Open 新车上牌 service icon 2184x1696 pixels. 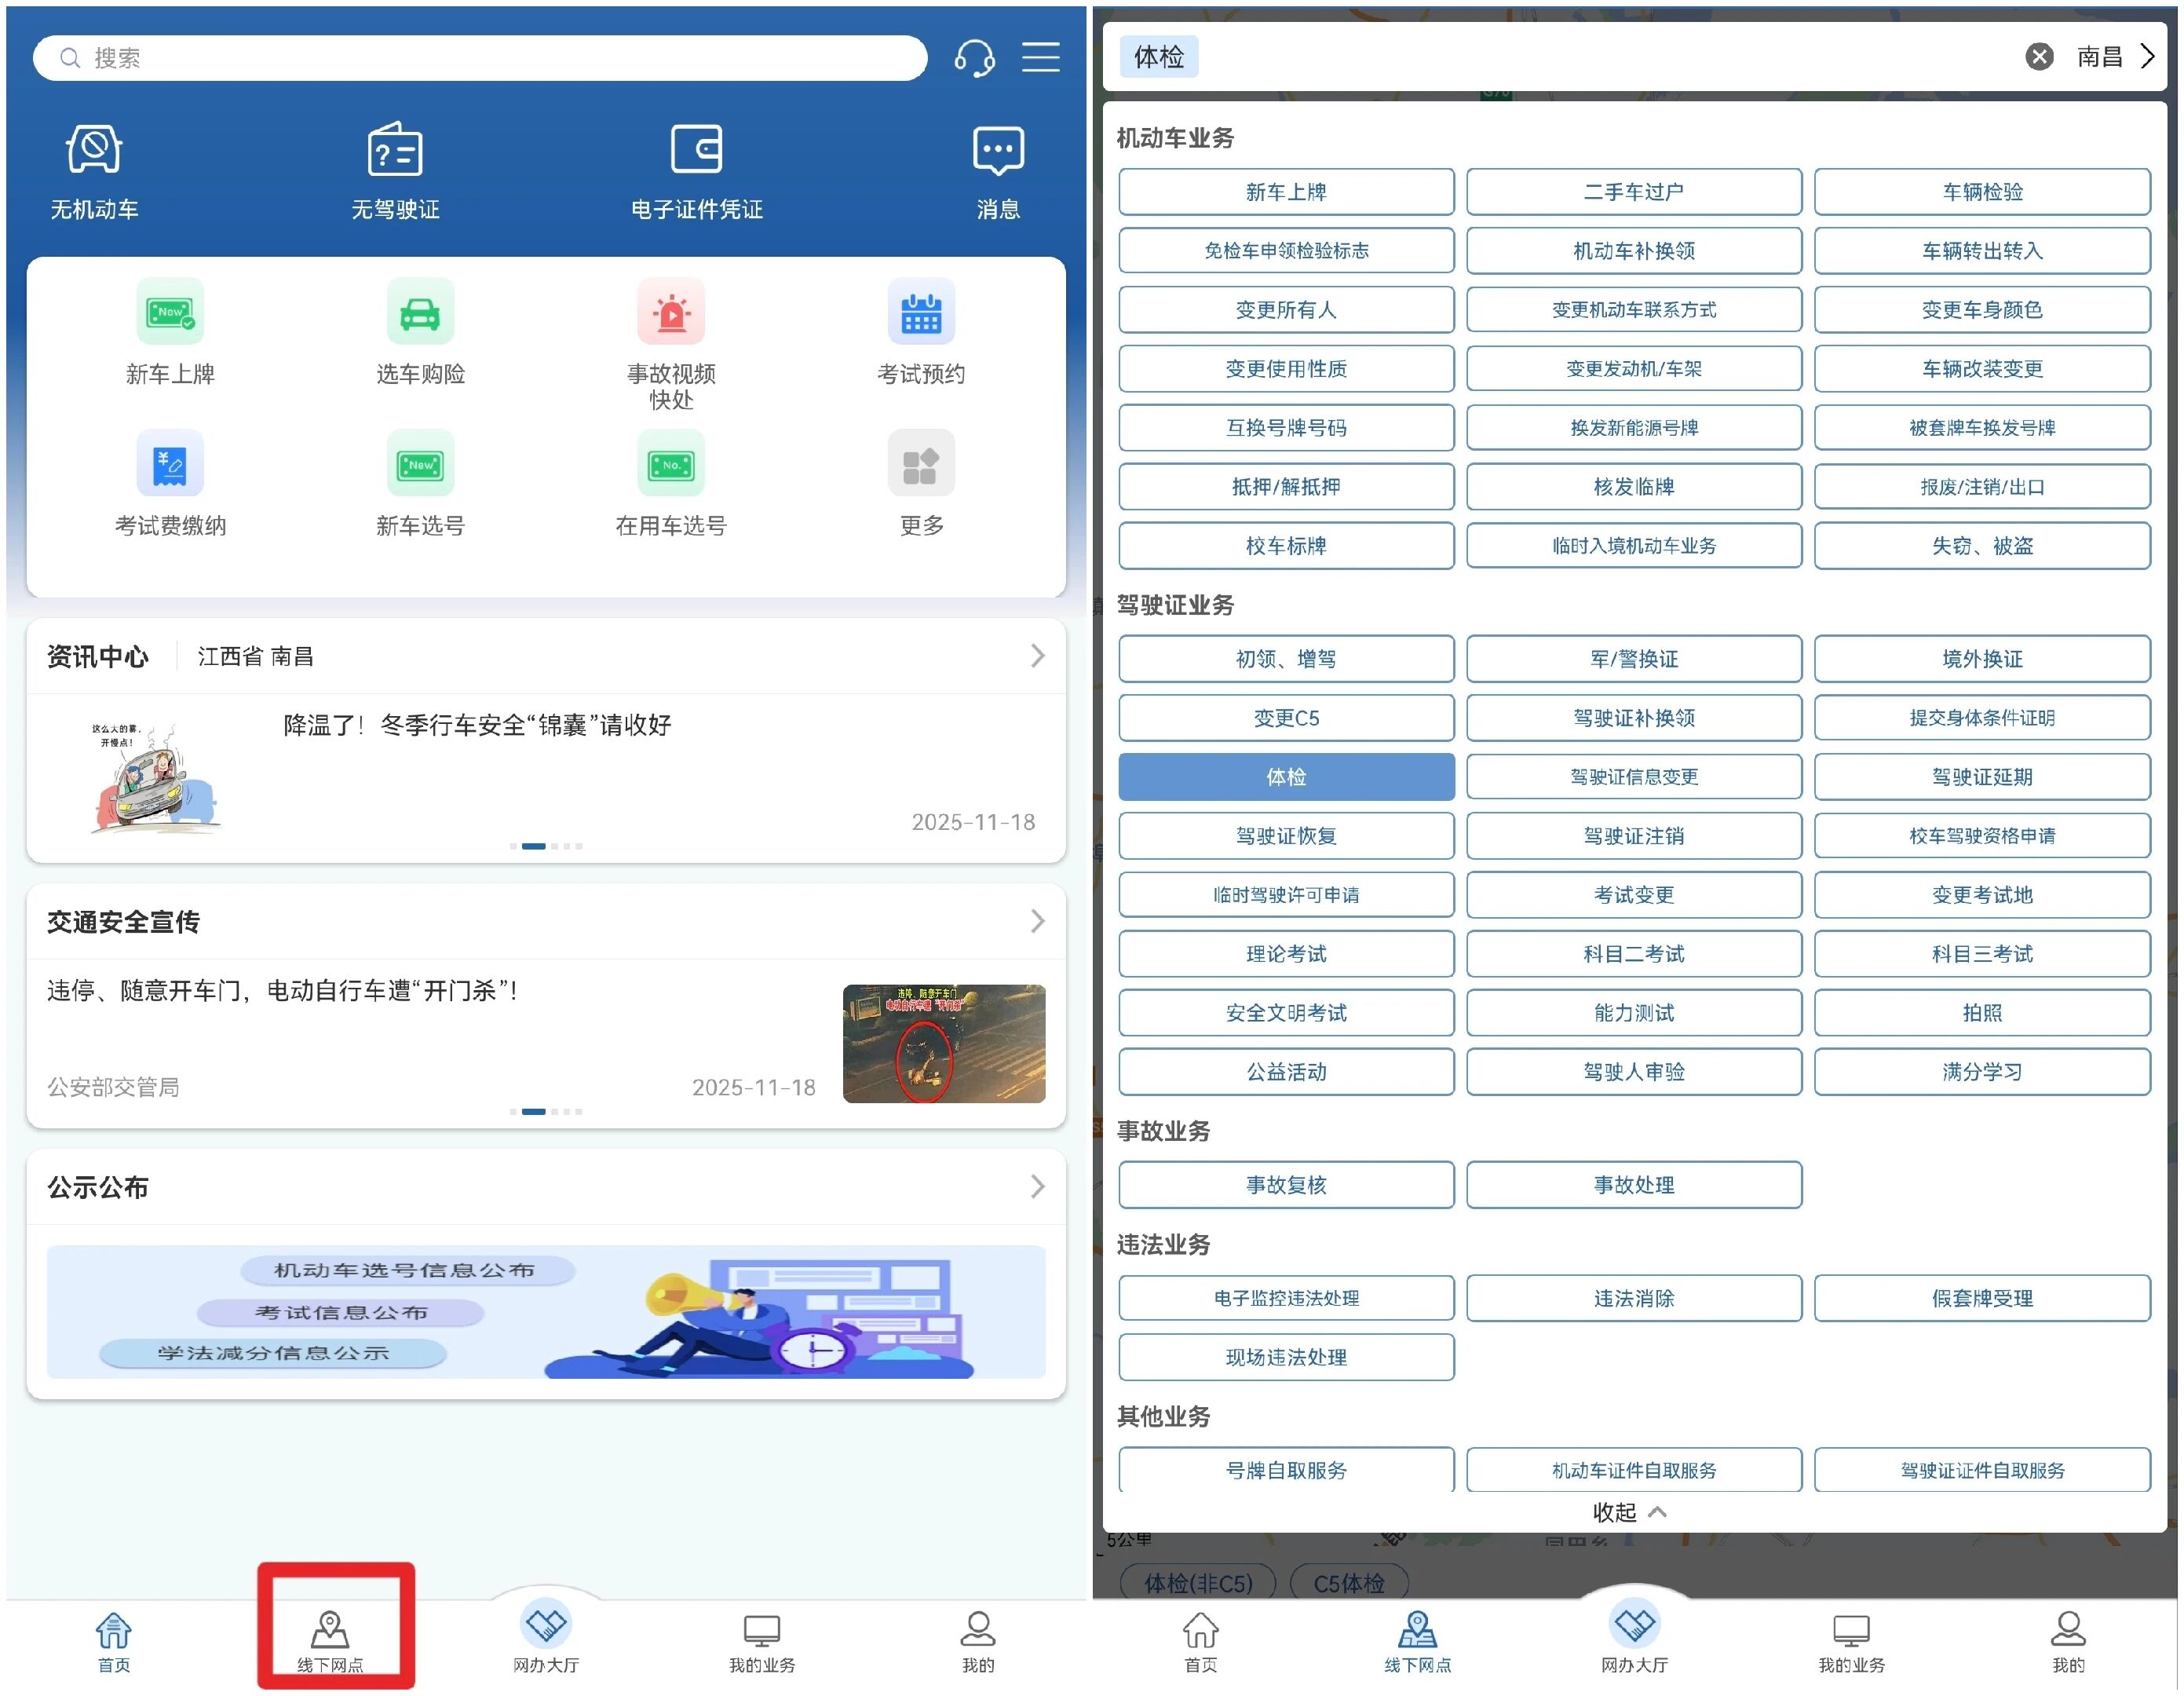pyautogui.click(x=170, y=312)
